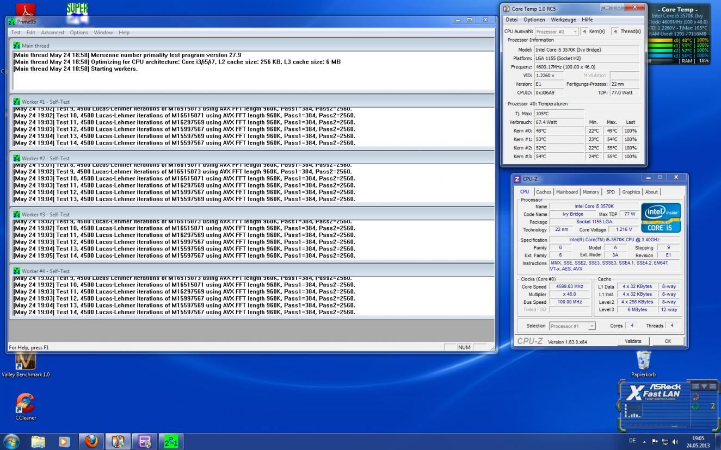Click the Intel Core i5 logo in CPU-Z

point(661,217)
